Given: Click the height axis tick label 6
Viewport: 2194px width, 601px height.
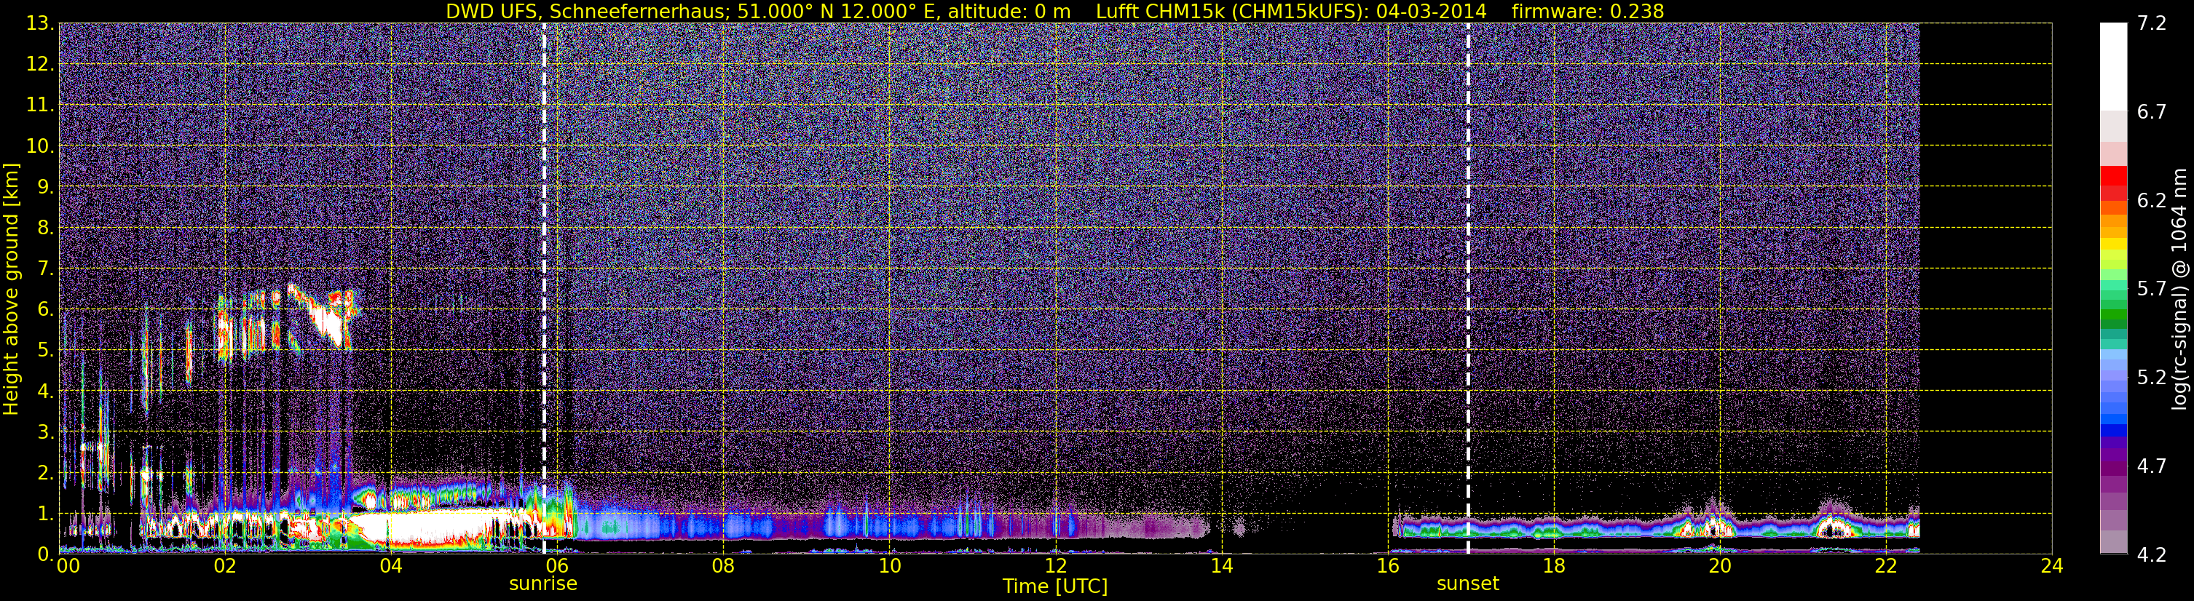Looking at the screenshot, I should tap(45, 310).
